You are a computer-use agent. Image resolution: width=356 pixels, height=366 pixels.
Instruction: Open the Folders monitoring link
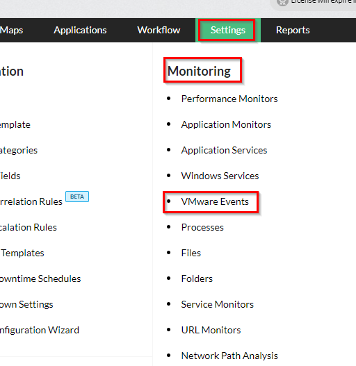pos(197,278)
